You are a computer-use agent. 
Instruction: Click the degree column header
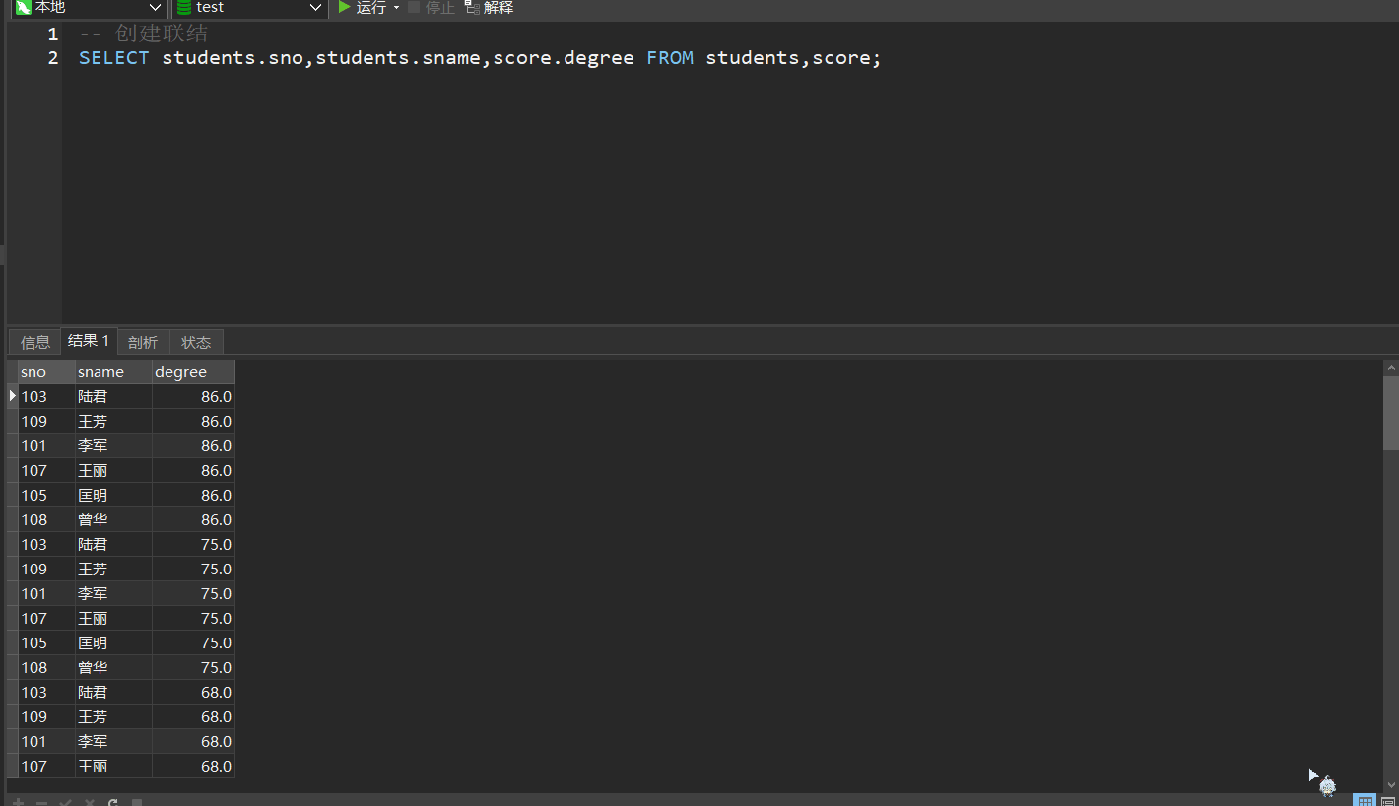pos(193,372)
